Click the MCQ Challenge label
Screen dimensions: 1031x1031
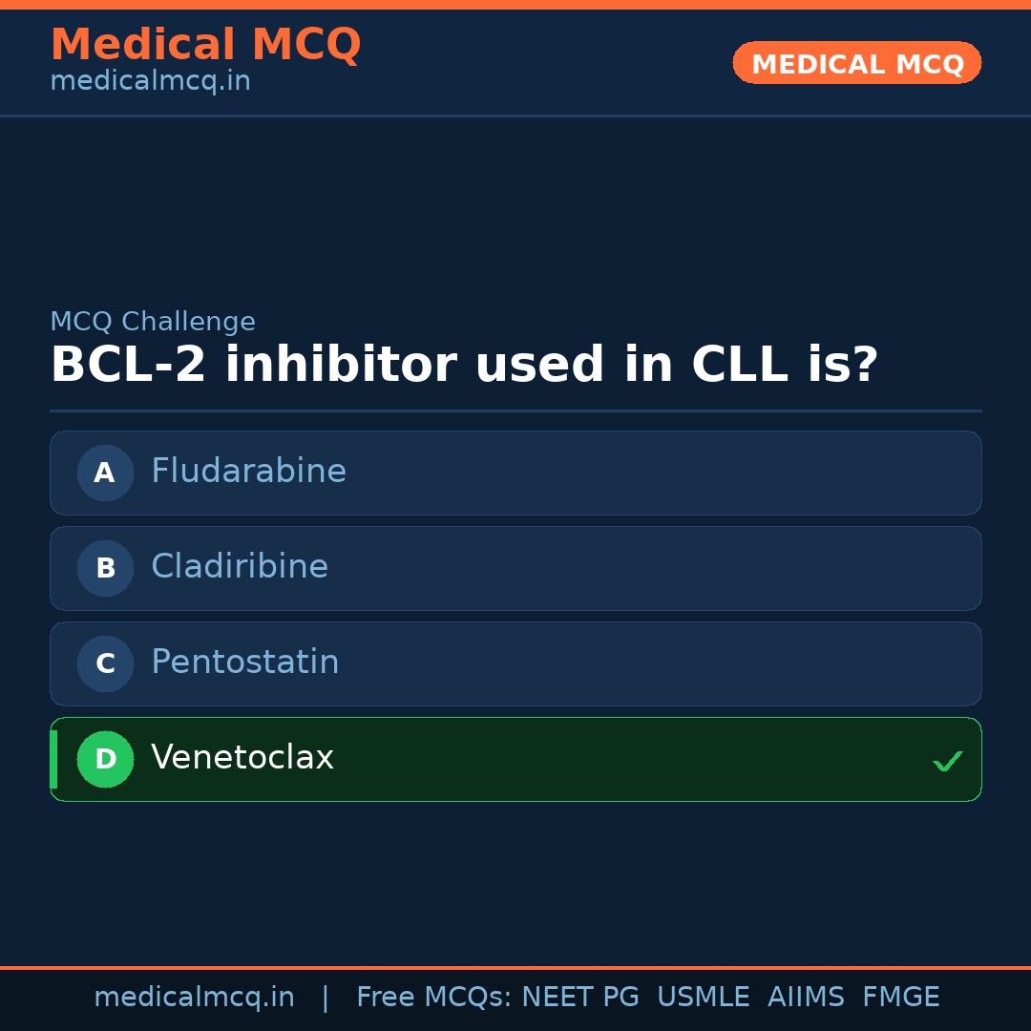(x=153, y=323)
